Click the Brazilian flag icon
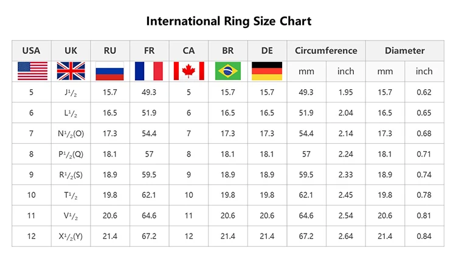The image size is (456, 256). 228,71
